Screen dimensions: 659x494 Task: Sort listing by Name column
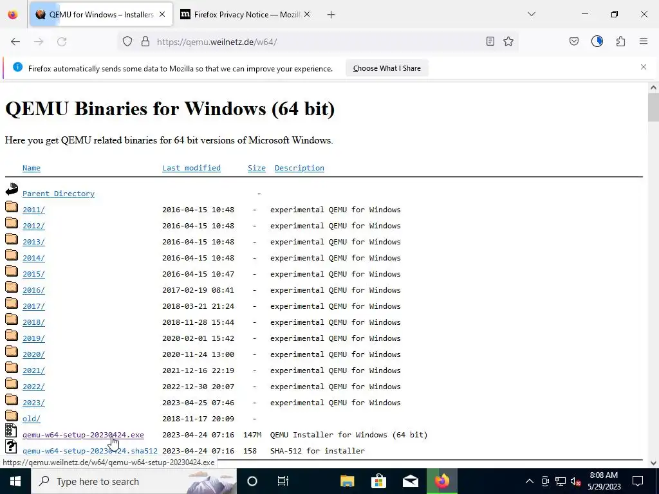point(32,168)
